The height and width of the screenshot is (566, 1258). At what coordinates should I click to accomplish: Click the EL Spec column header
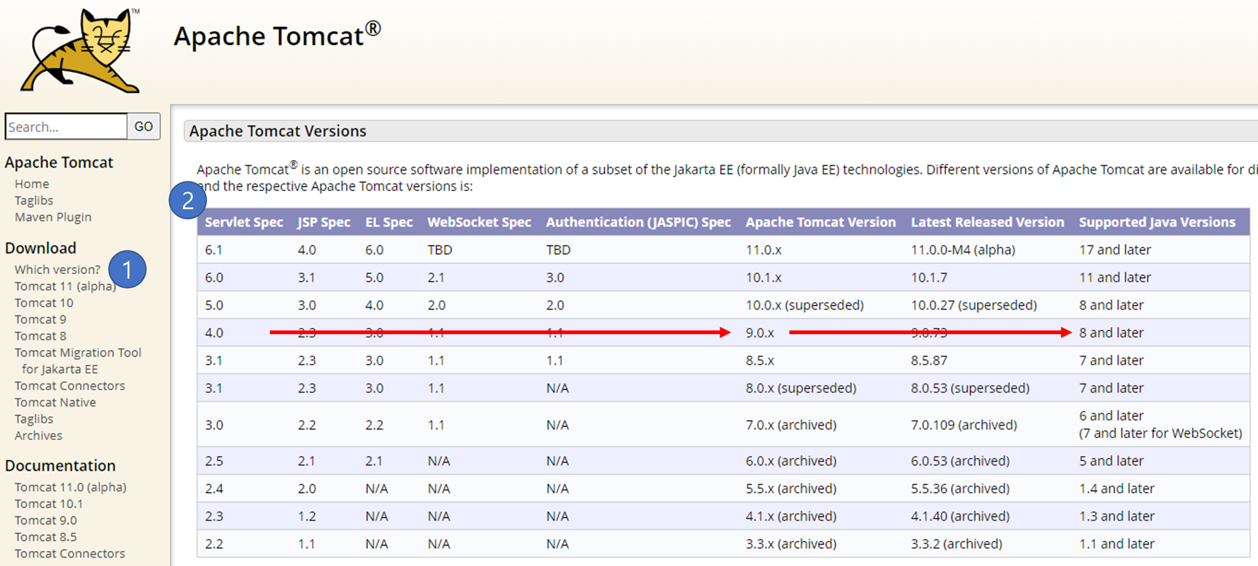[x=389, y=222]
